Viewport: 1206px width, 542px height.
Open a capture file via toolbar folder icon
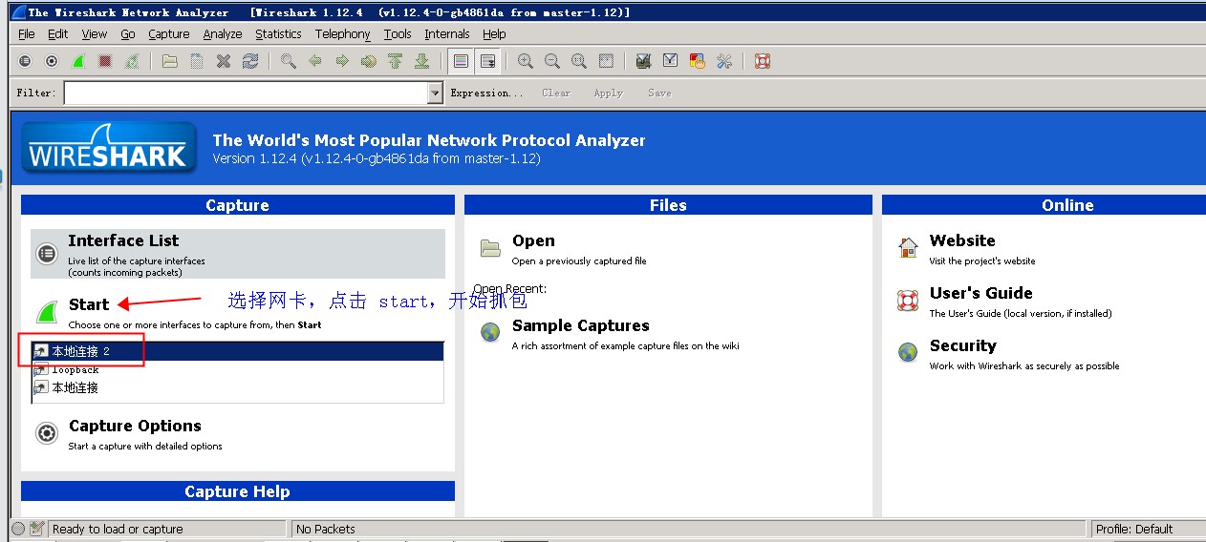(x=169, y=61)
